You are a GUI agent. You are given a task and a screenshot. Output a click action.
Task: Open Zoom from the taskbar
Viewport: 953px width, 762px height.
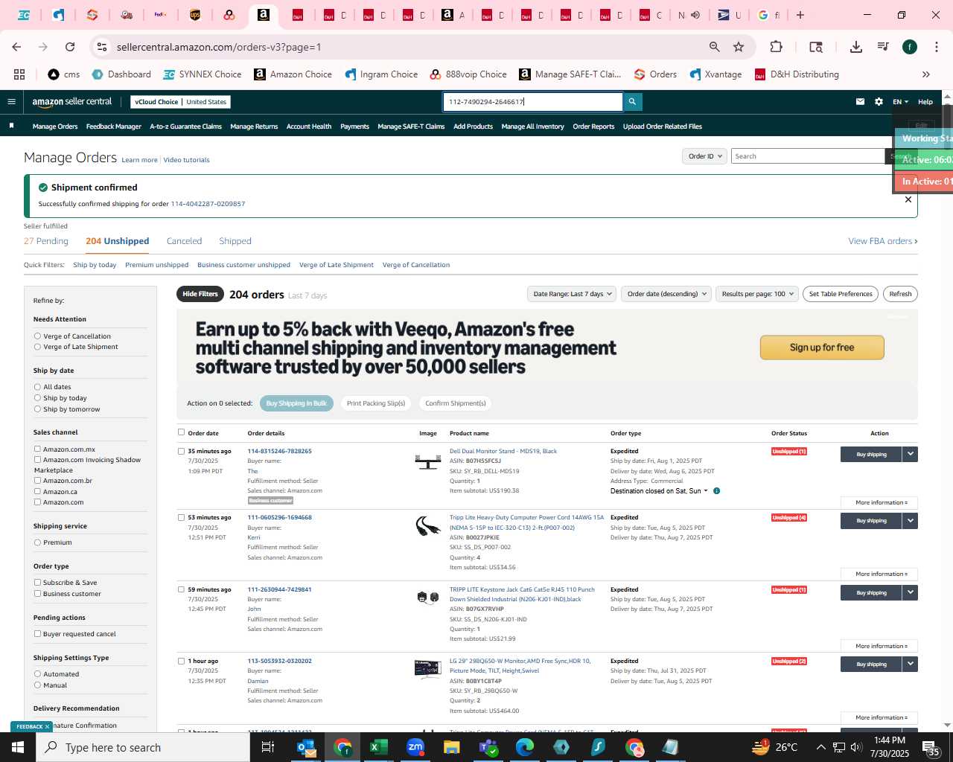415,747
